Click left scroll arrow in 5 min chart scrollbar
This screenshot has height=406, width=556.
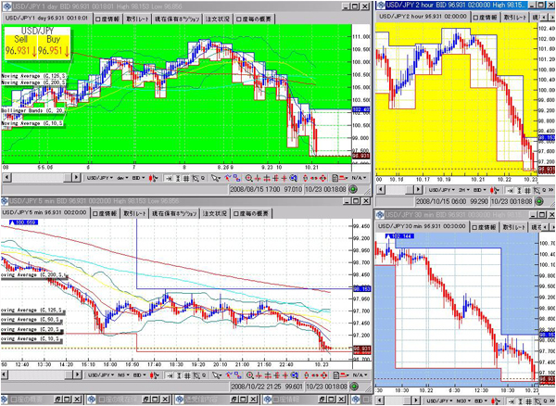(6, 374)
